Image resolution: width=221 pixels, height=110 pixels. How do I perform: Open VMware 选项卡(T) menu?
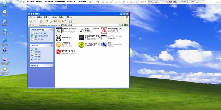point(71,2)
